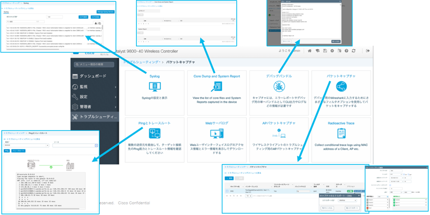Click search field in Syslog window

(x=25, y=22)
